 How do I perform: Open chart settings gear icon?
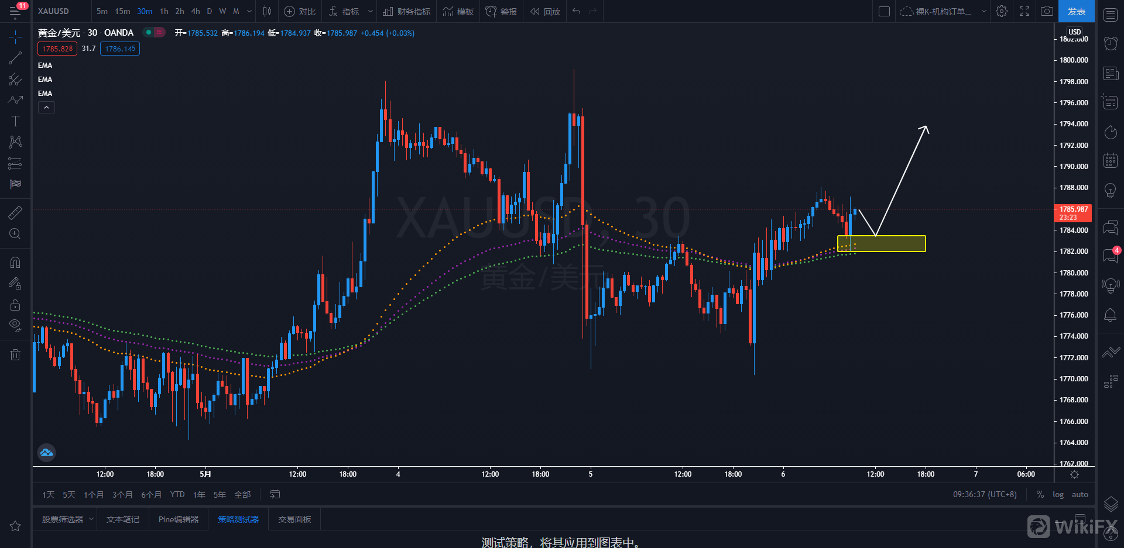pos(1002,11)
